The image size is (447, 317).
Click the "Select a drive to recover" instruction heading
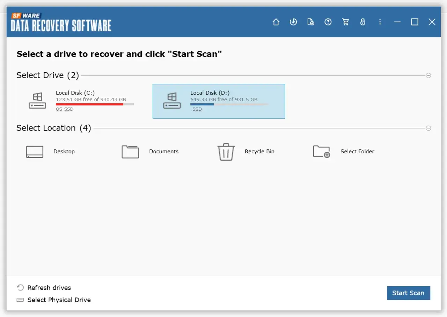[x=119, y=54]
